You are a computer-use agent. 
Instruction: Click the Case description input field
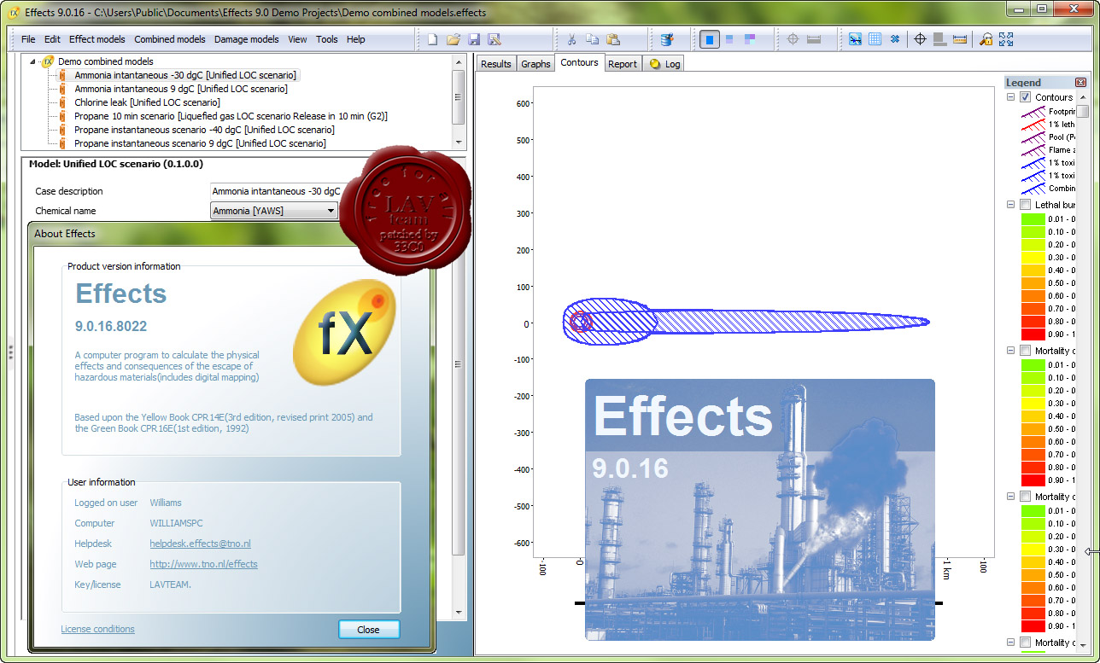275,191
